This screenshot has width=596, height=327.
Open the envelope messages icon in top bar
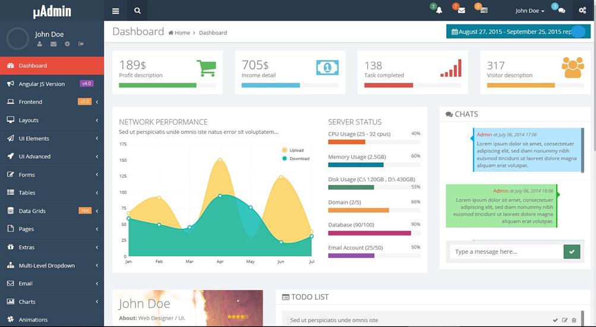point(461,11)
